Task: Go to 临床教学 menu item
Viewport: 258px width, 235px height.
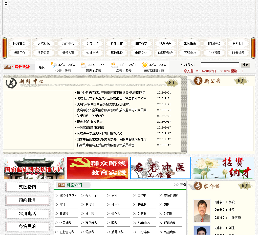Action: 141,43
